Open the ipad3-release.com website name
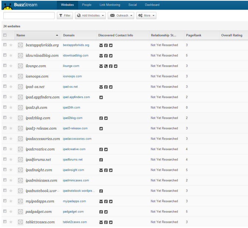The height and width of the screenshot is (228, 248). pos(41,128)
